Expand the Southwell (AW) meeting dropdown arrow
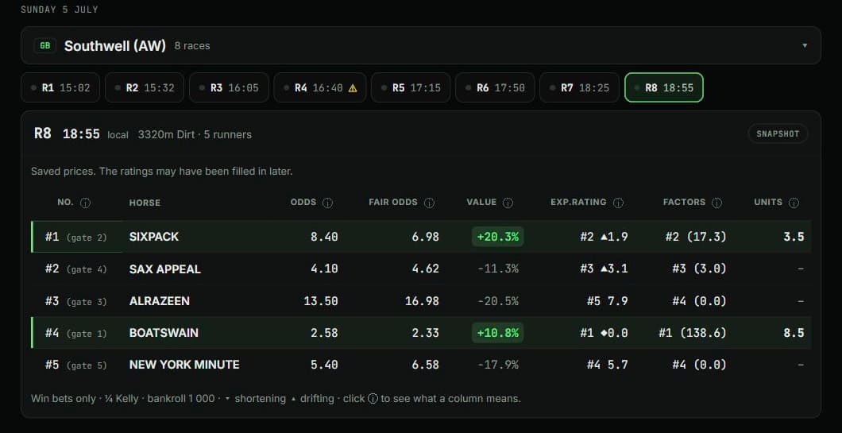842x433 pixels. click(805, 45)
